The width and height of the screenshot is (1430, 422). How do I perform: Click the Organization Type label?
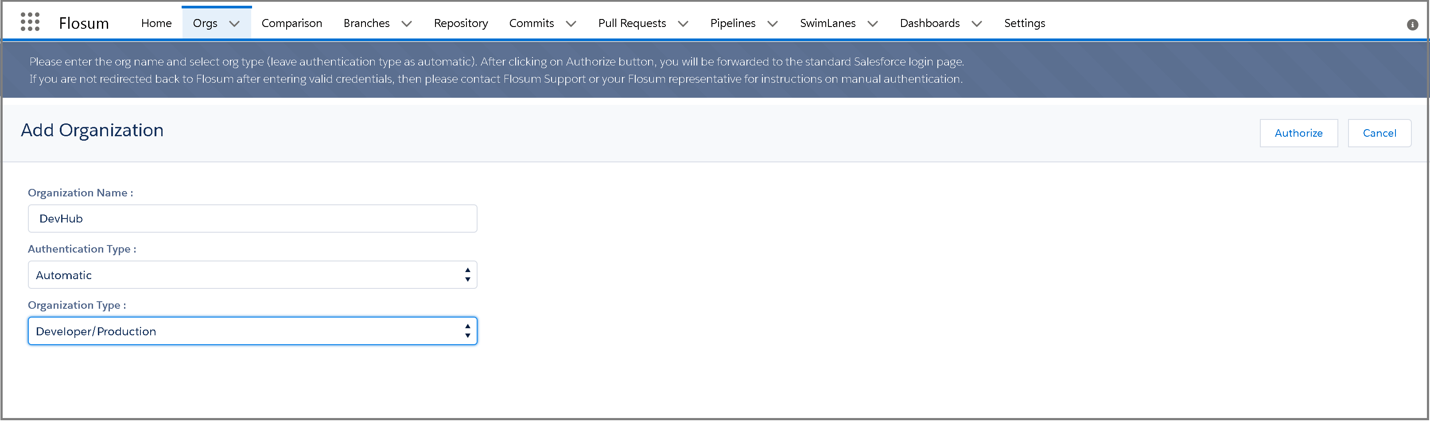click(x=77, y=306)
